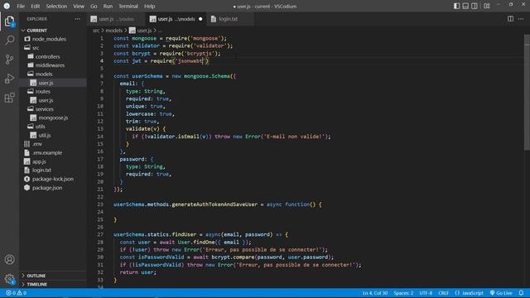Open the Manage gear settings icon
The width and height of the screenshot is (530, 298).
click(x=9, y=279)
